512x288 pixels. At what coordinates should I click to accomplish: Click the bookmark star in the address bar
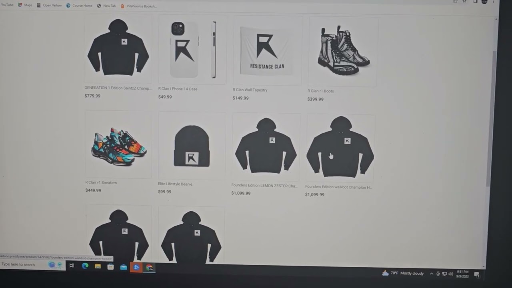(464, 1)
